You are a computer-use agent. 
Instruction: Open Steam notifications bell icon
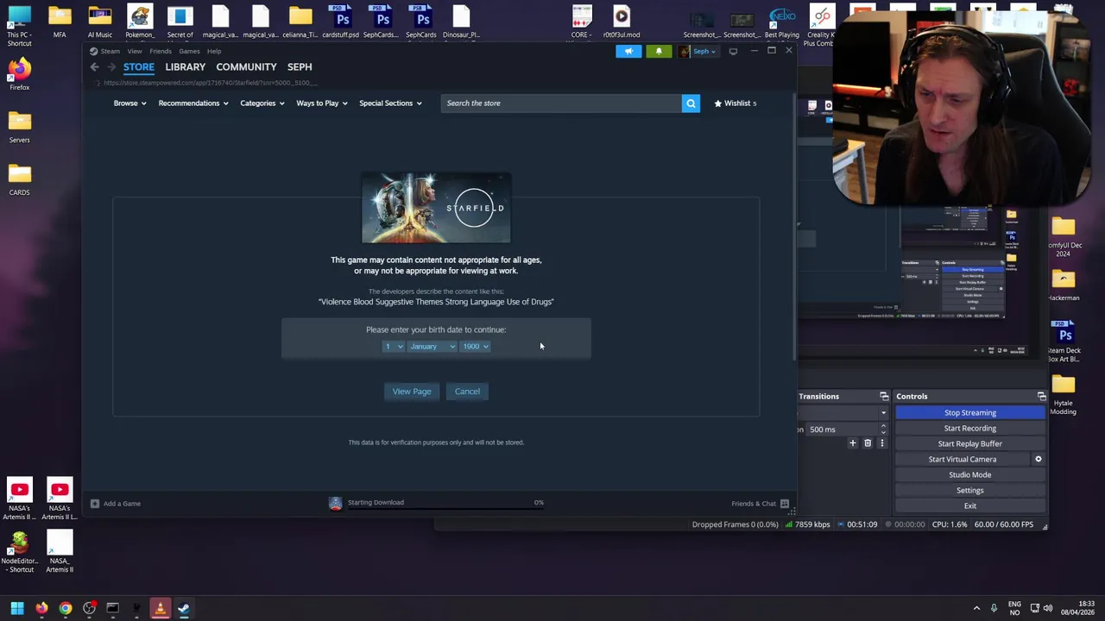(659, 52)
